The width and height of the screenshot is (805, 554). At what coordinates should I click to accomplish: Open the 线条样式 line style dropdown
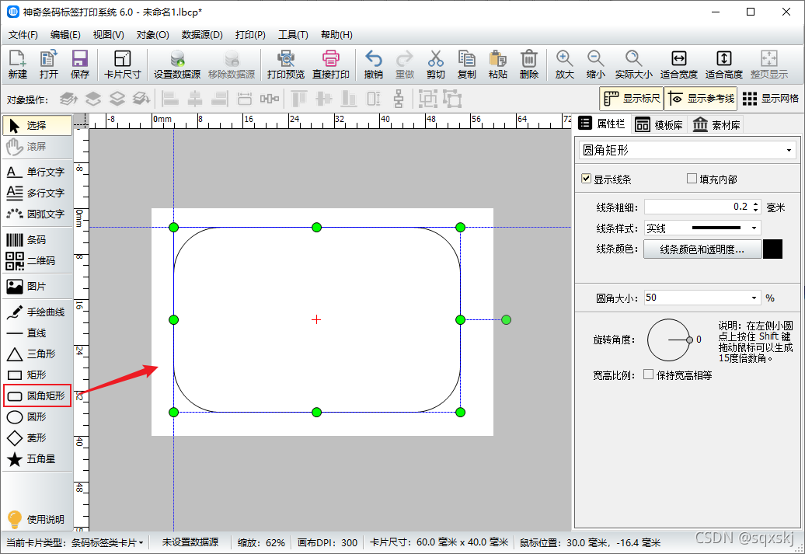[x=703, y=228]
